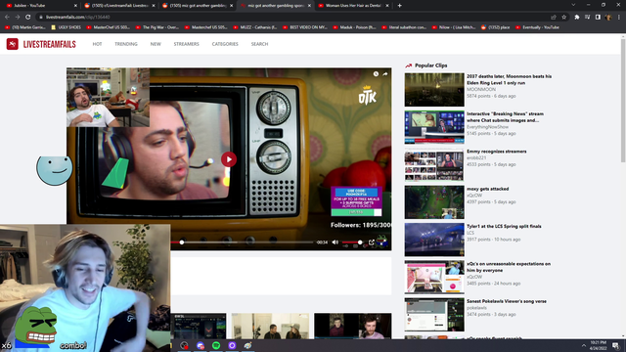Screen dimensions: 626x352
Task: Play the clip with the red play button
Action: [229, 159]
